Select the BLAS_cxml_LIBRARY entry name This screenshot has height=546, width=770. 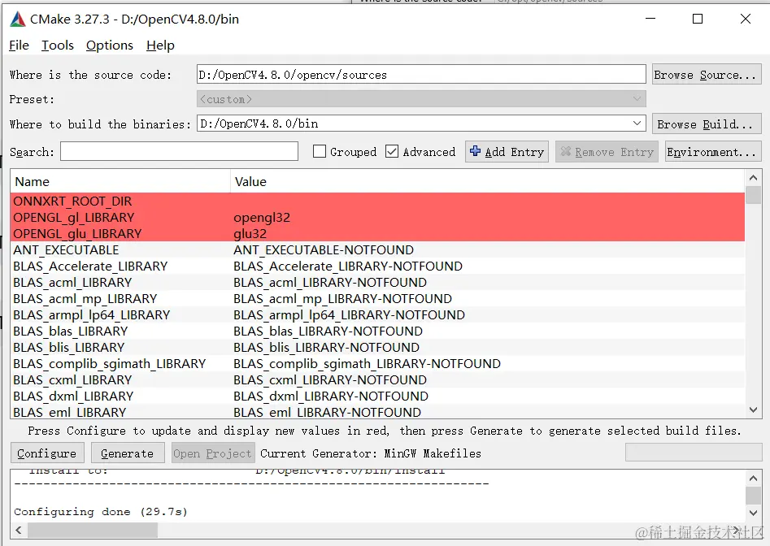click(x=72, y=379)
